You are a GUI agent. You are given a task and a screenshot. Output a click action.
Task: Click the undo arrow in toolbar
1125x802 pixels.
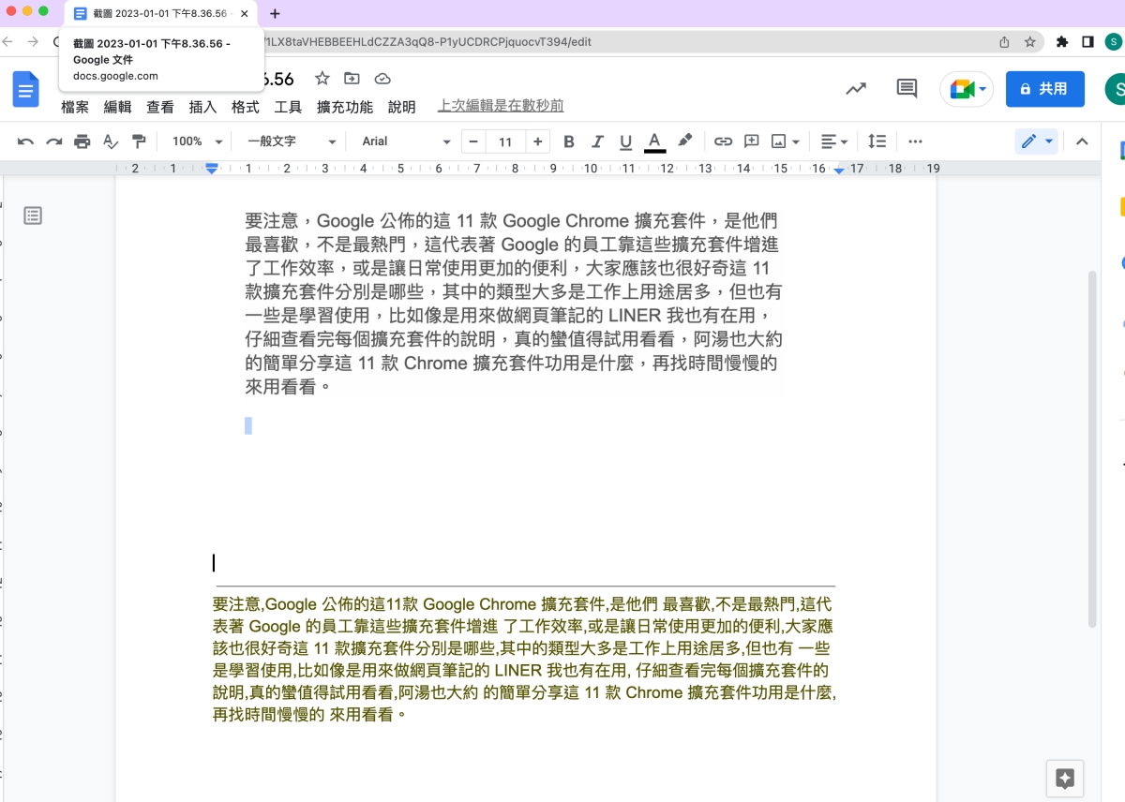tap(25, 141)
